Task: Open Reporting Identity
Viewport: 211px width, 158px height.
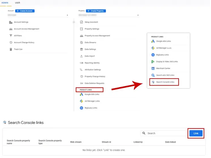Action: coord(92,63)
